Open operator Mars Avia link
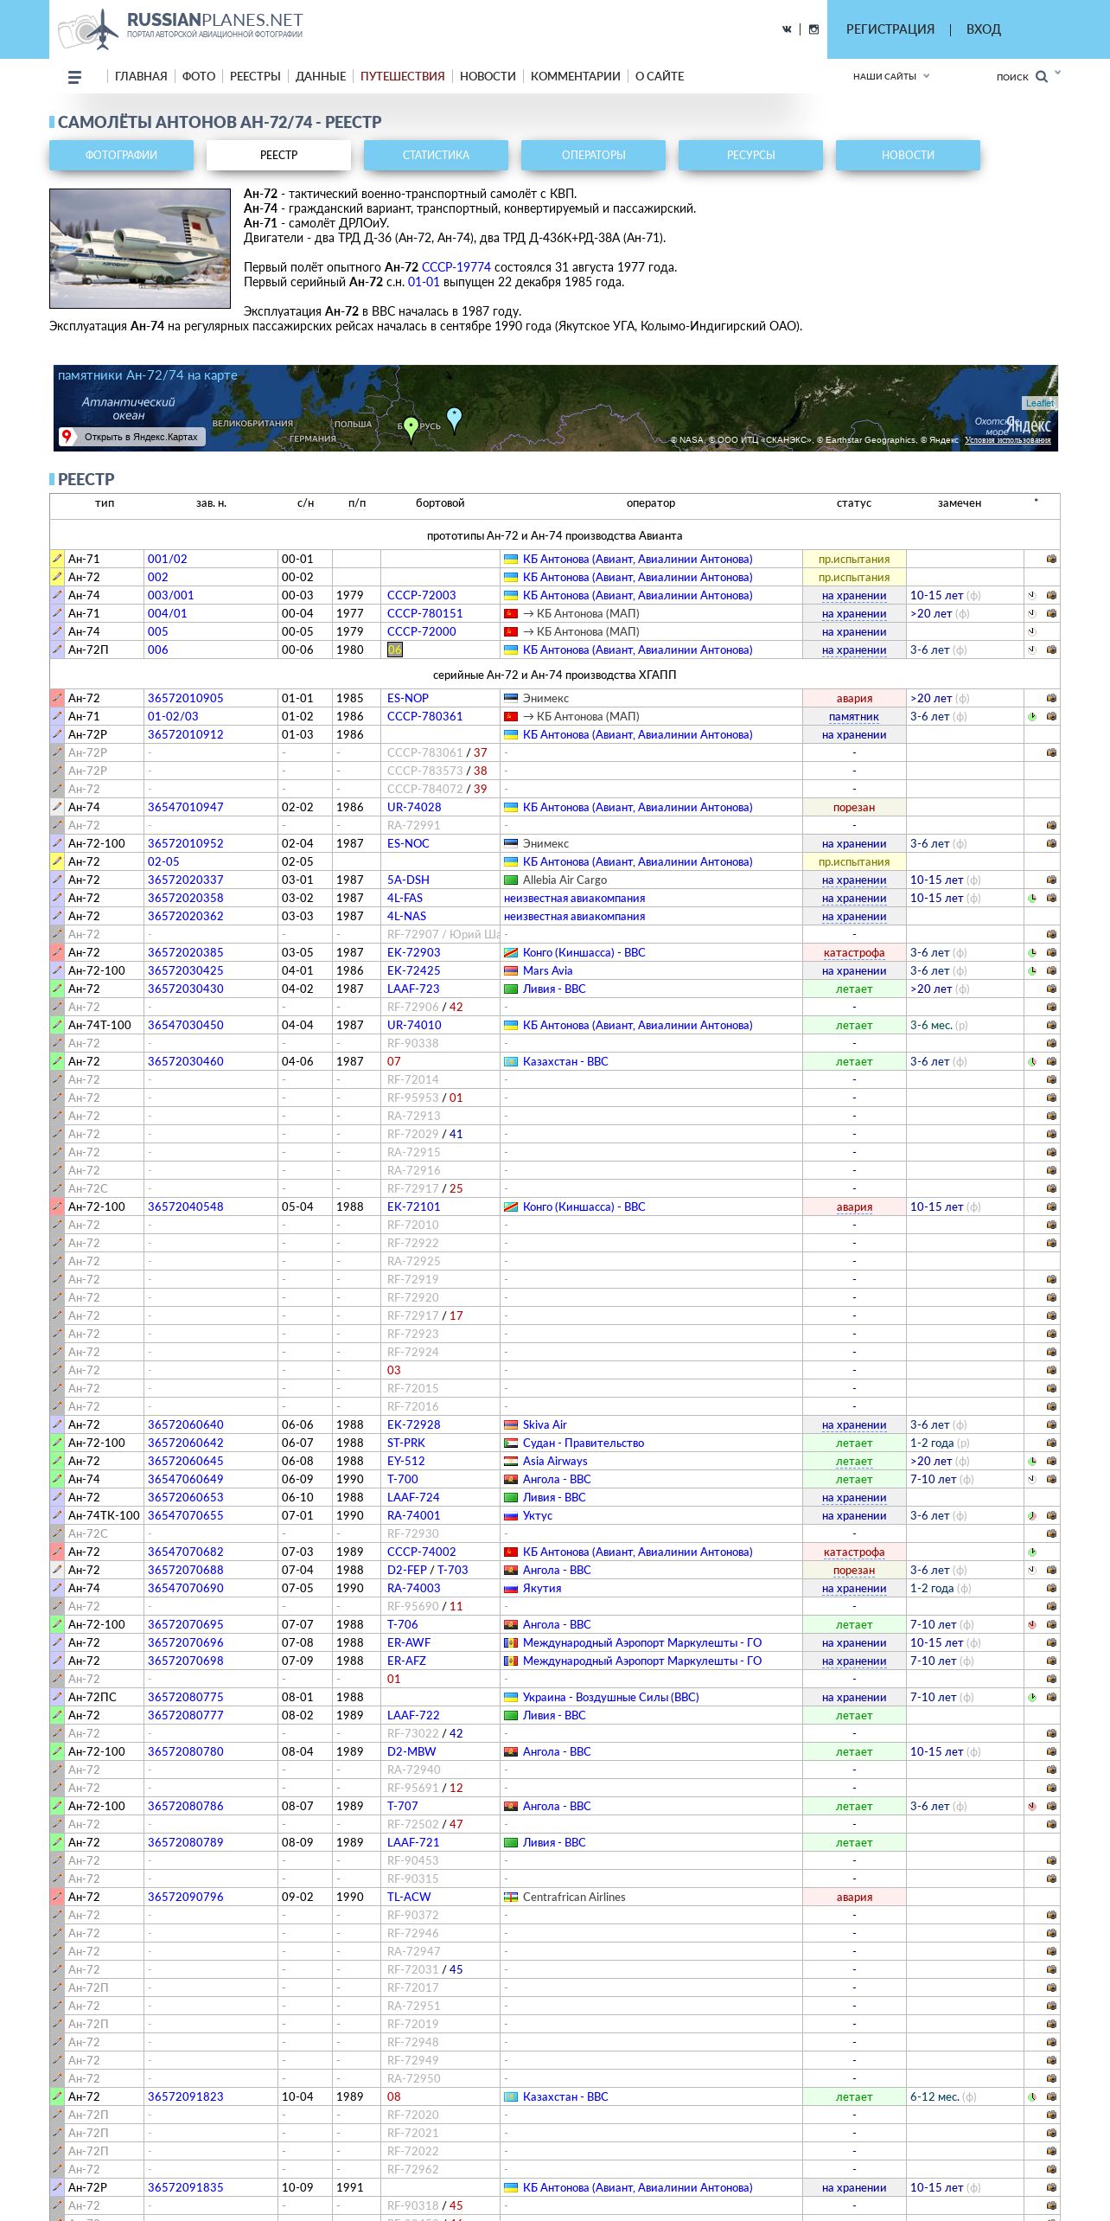 point(547,970)
